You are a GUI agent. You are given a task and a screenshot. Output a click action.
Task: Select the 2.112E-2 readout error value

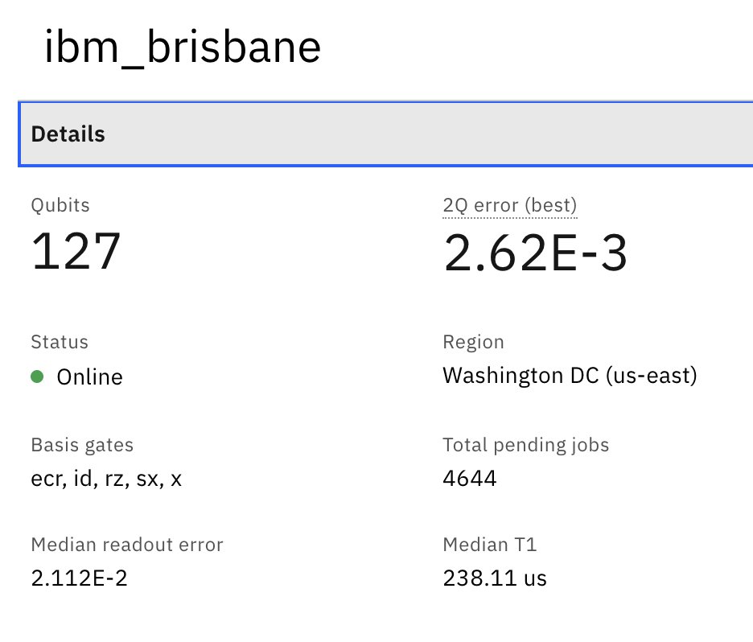[x=79, y=578]
